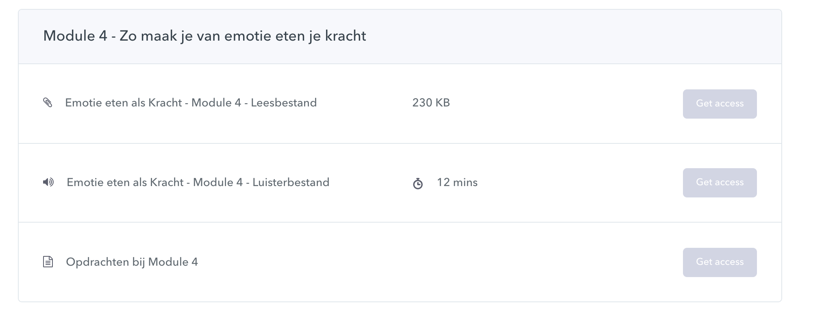
Task: Click the "Module 4" text in Opdrachten row
Action: pyautogui.click(x=173, y=262)
